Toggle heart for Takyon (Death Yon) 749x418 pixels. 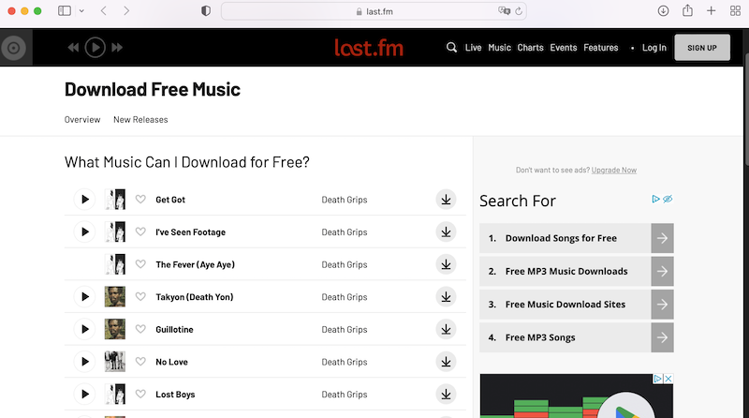[141, 297]
